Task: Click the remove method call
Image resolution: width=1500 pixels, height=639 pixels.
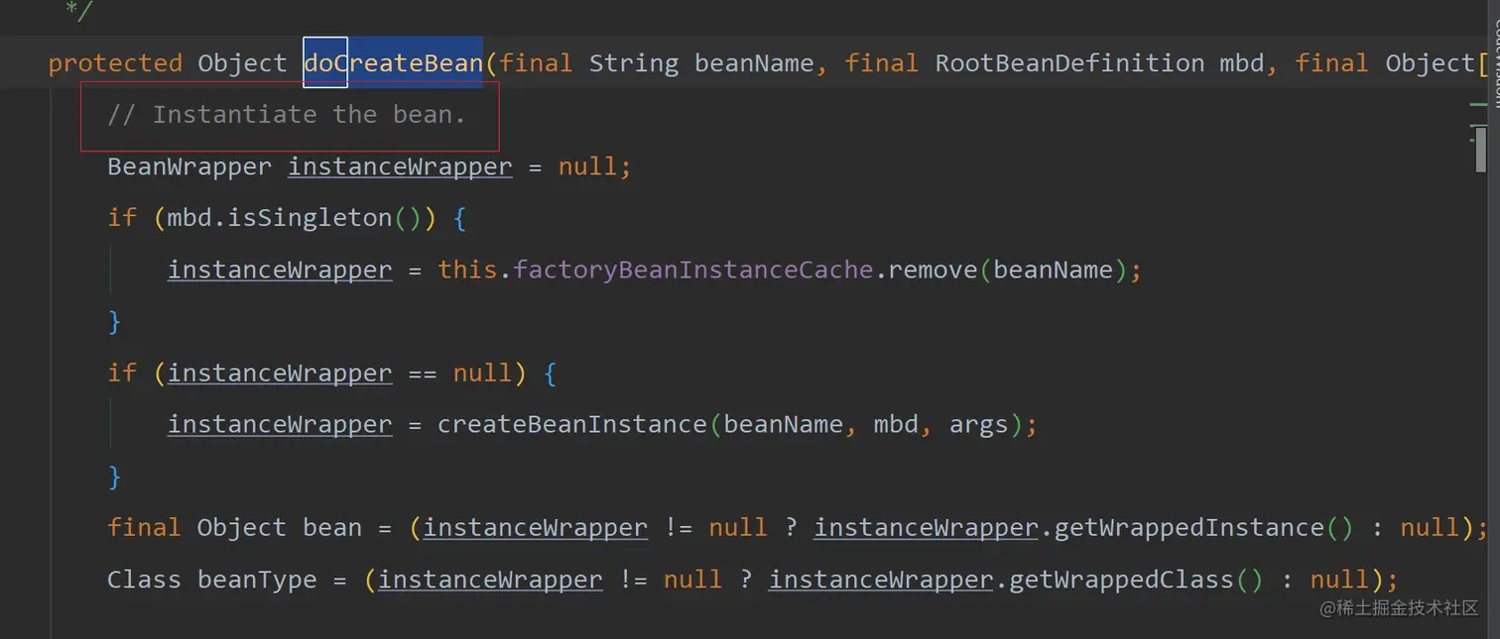Action: 934,268
